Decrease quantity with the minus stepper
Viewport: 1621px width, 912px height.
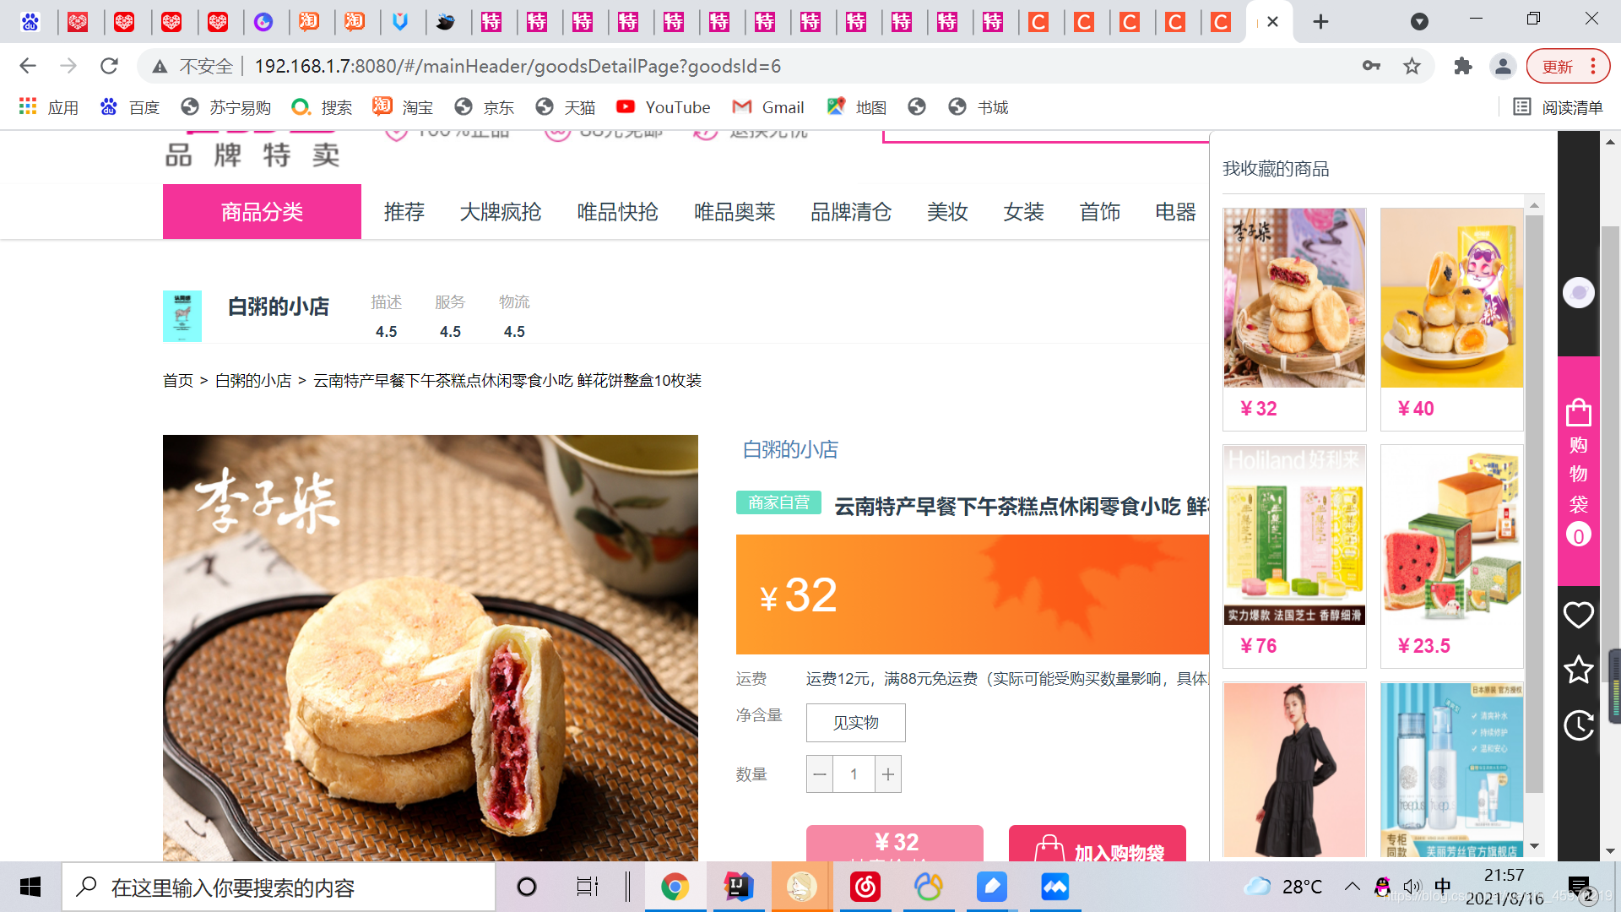819,774
